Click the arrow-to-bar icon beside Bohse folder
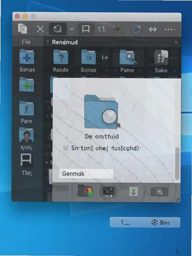Viewport: 192px width, 256px height. pos(105,58)
